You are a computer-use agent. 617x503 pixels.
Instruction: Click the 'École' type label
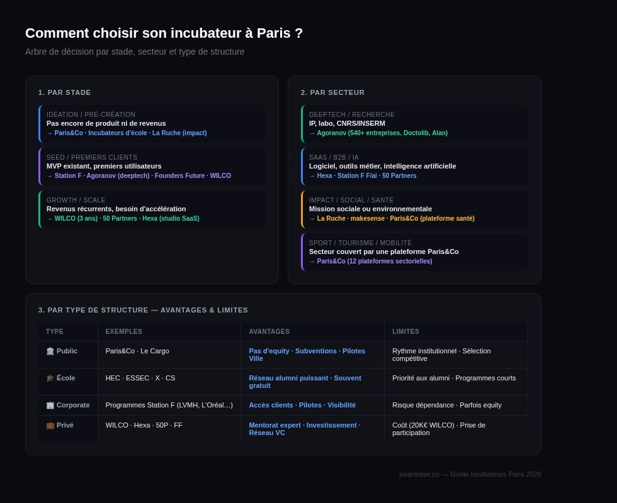tap(65, 378)
